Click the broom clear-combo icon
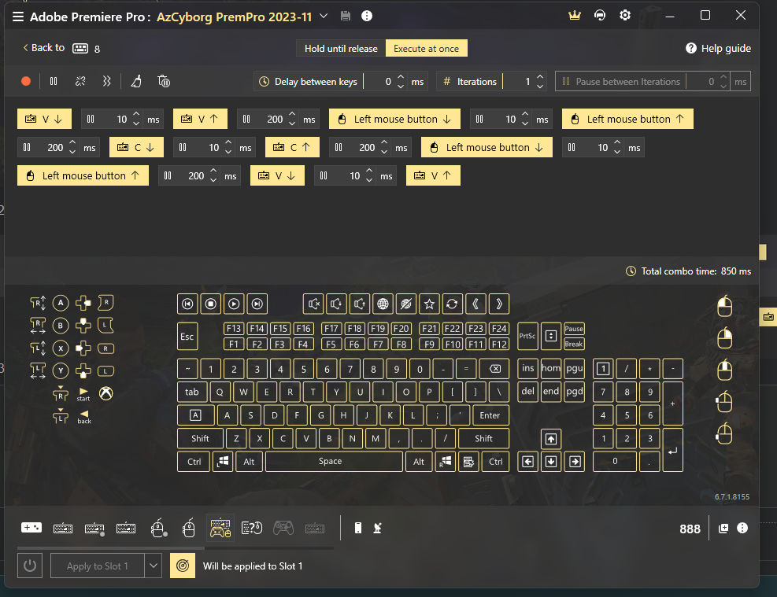 point(137,81)
